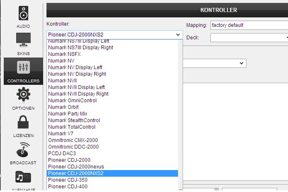Select the Numark NVII entry

[x=112, y=80]
